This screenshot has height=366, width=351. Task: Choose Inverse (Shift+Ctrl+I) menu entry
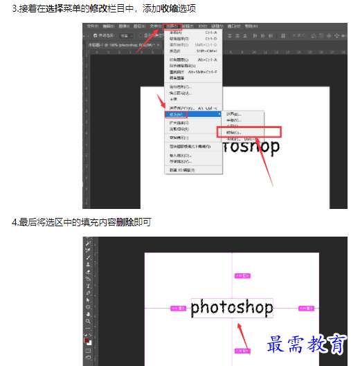pyautogui.click(x=193, y=51)
